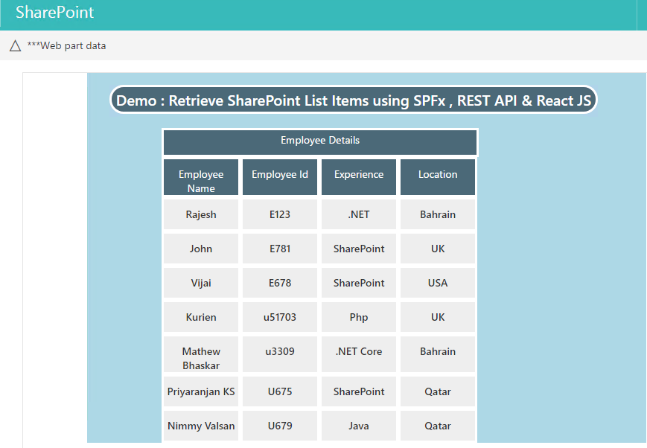Click the .NET Core experience cell
The height and width of the screenshot is (448, 647).
pos(359,352)
